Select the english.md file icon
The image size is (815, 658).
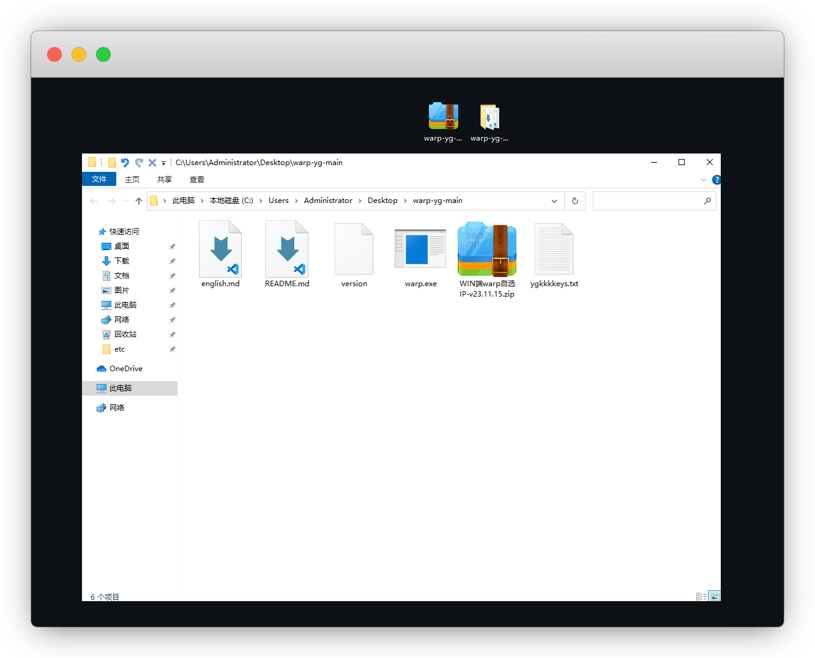220,249
